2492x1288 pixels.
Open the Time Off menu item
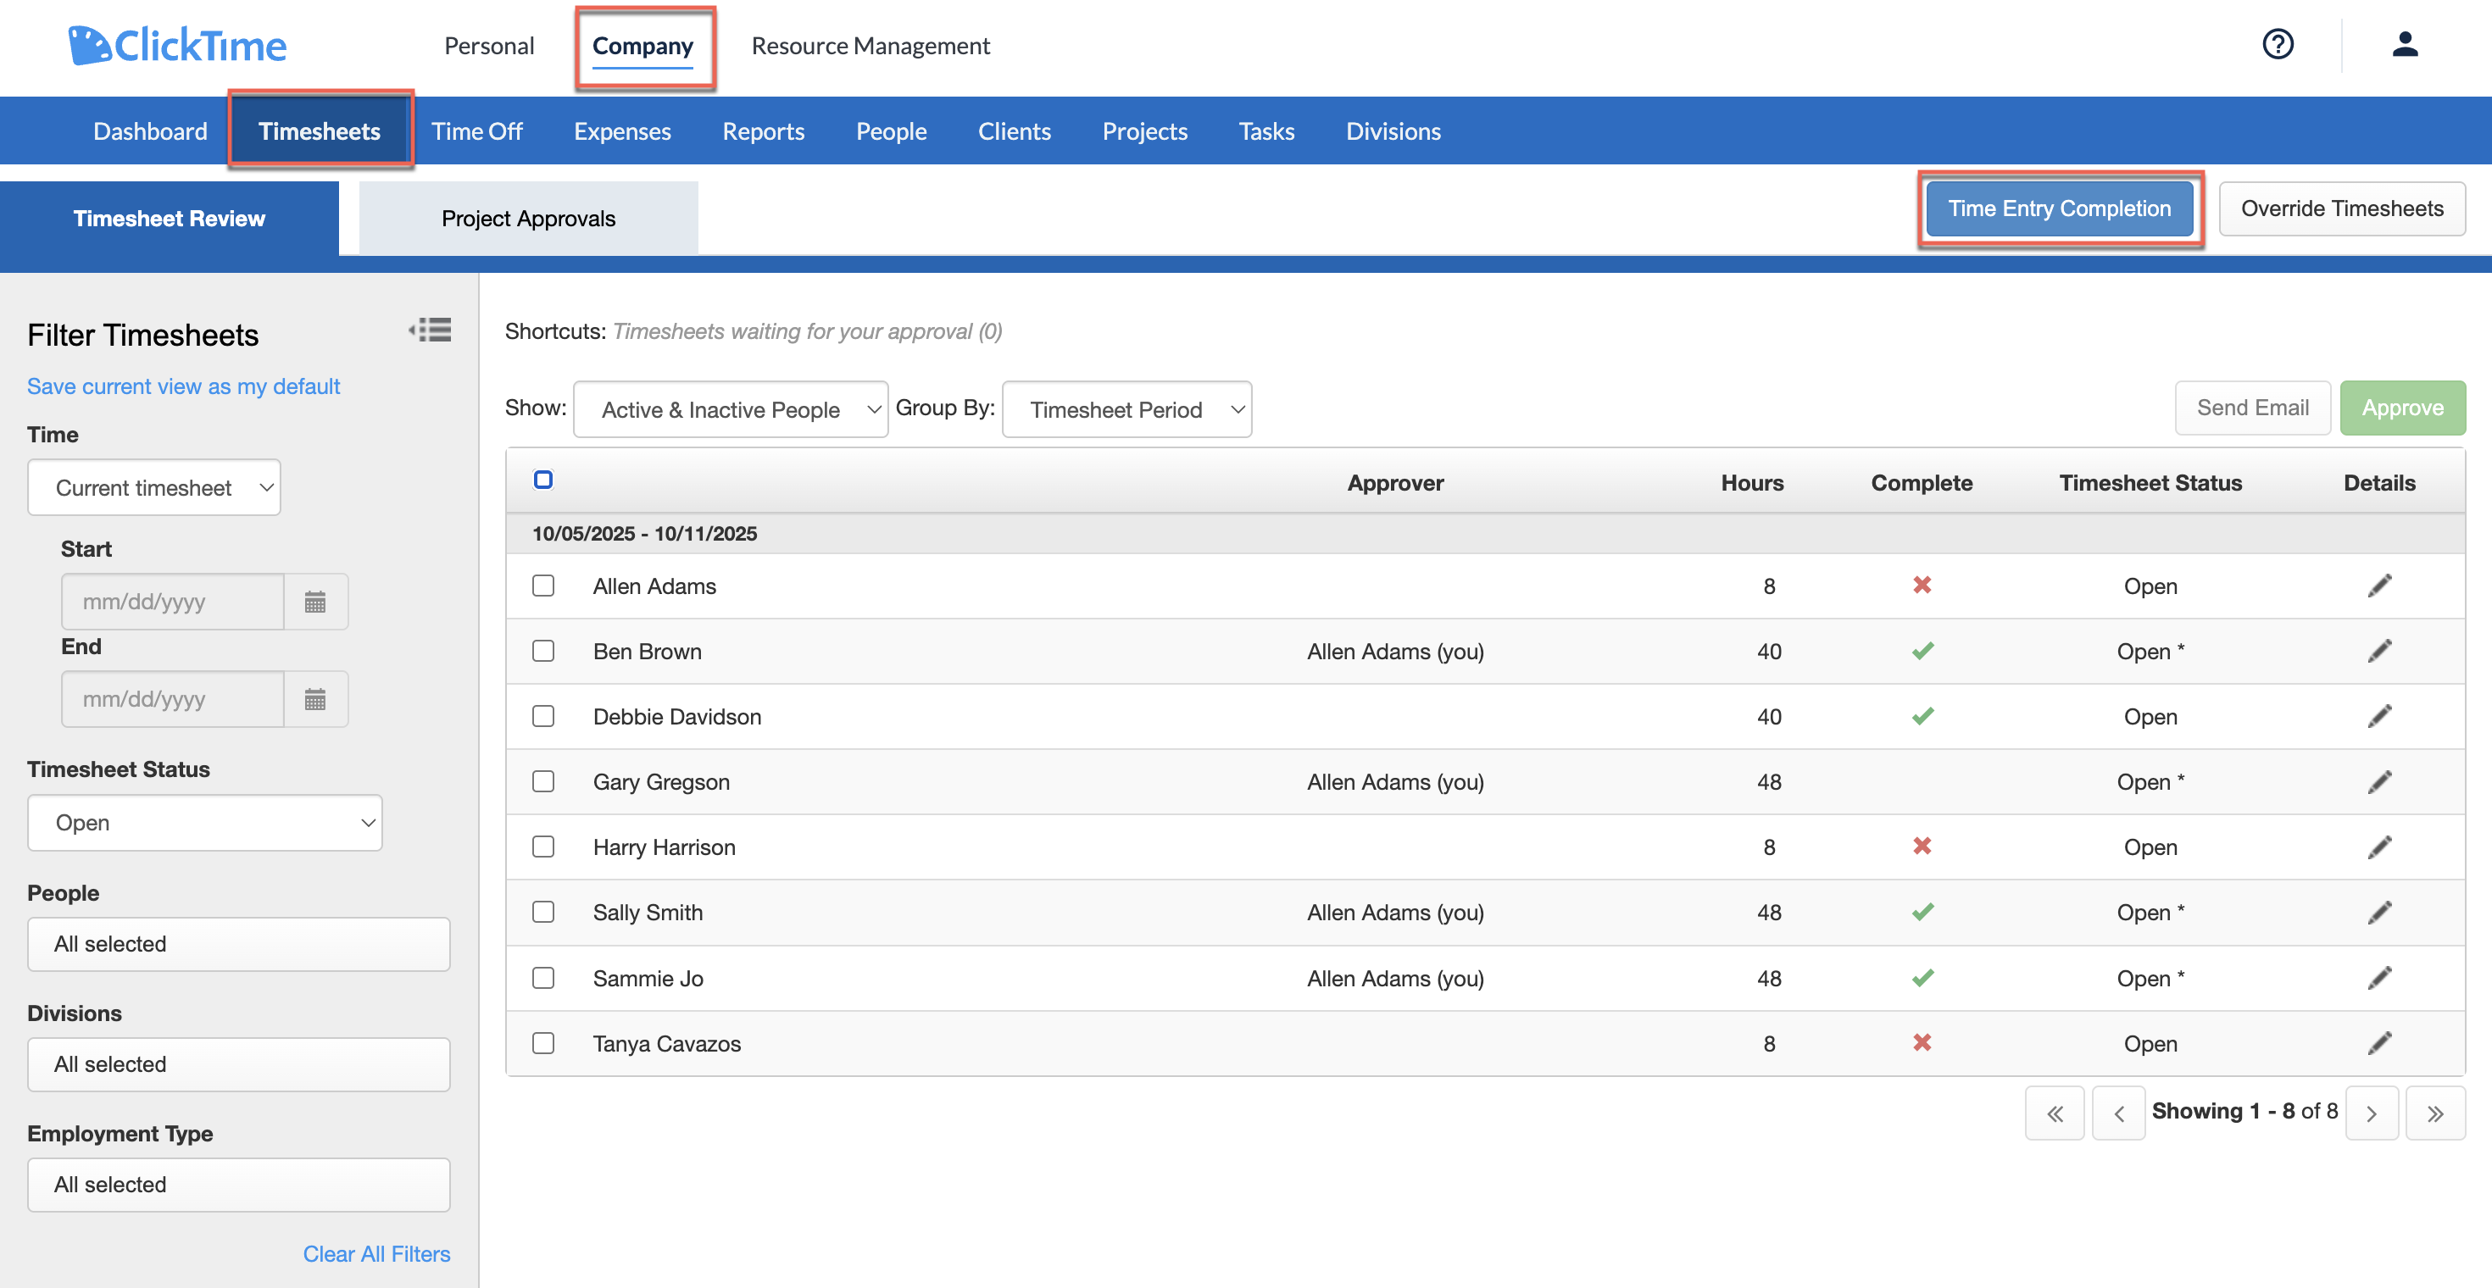pyautogui.click(x=477, y=130)
